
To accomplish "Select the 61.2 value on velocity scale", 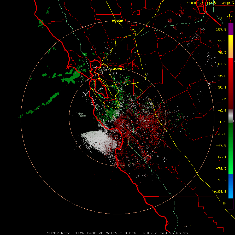I will tap(222, 64).
